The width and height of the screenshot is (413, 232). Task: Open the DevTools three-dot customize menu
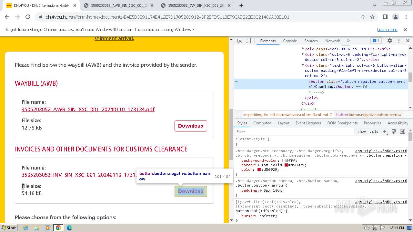point(399,41)
